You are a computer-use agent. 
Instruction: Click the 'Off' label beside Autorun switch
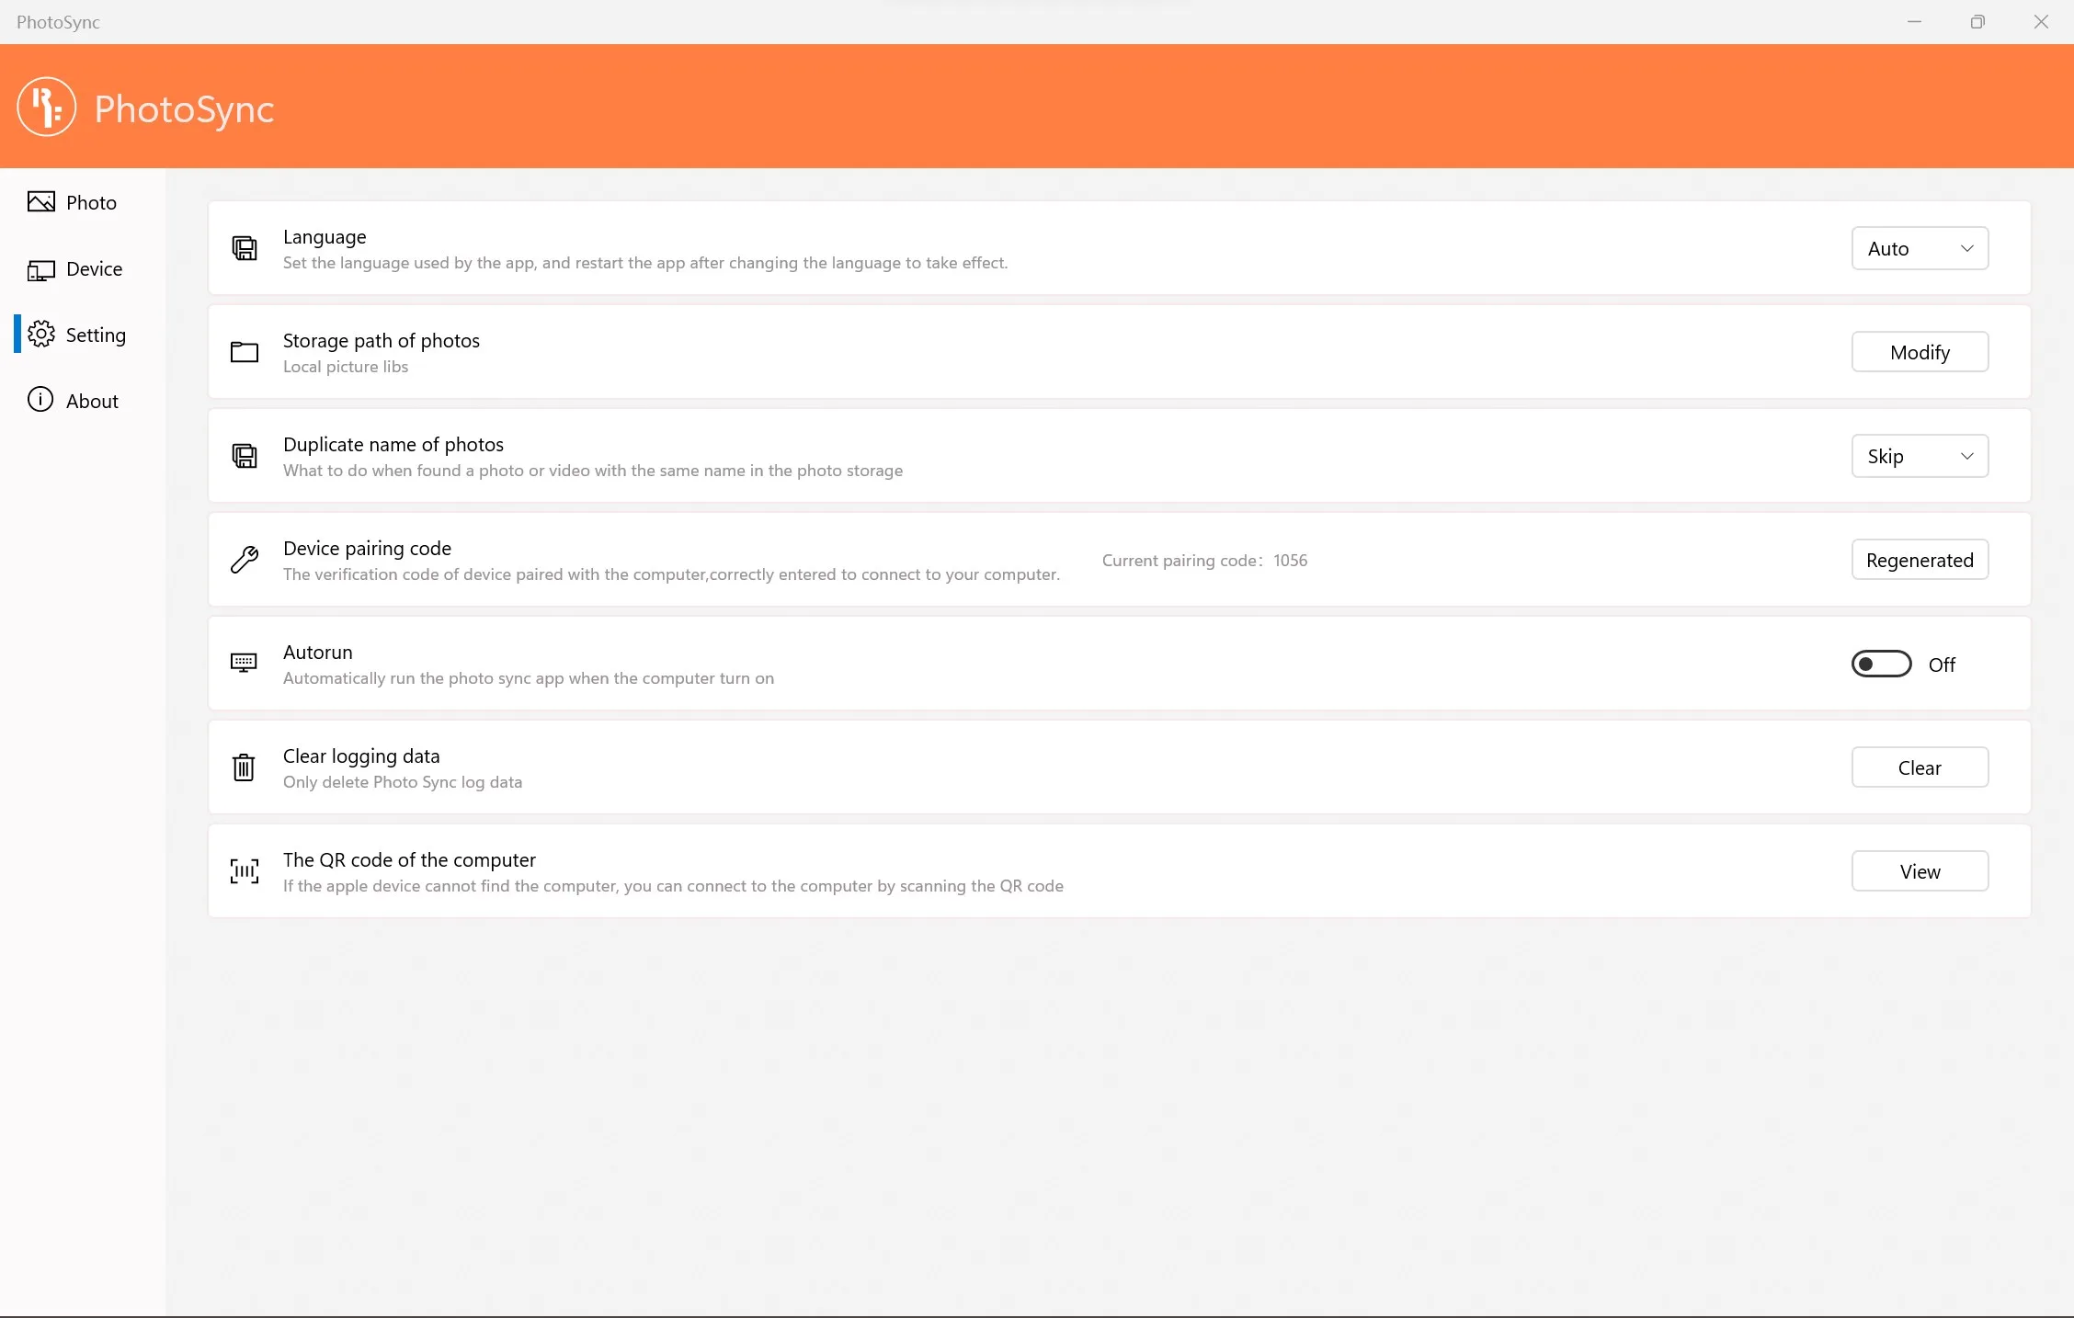coord(1942,665)
